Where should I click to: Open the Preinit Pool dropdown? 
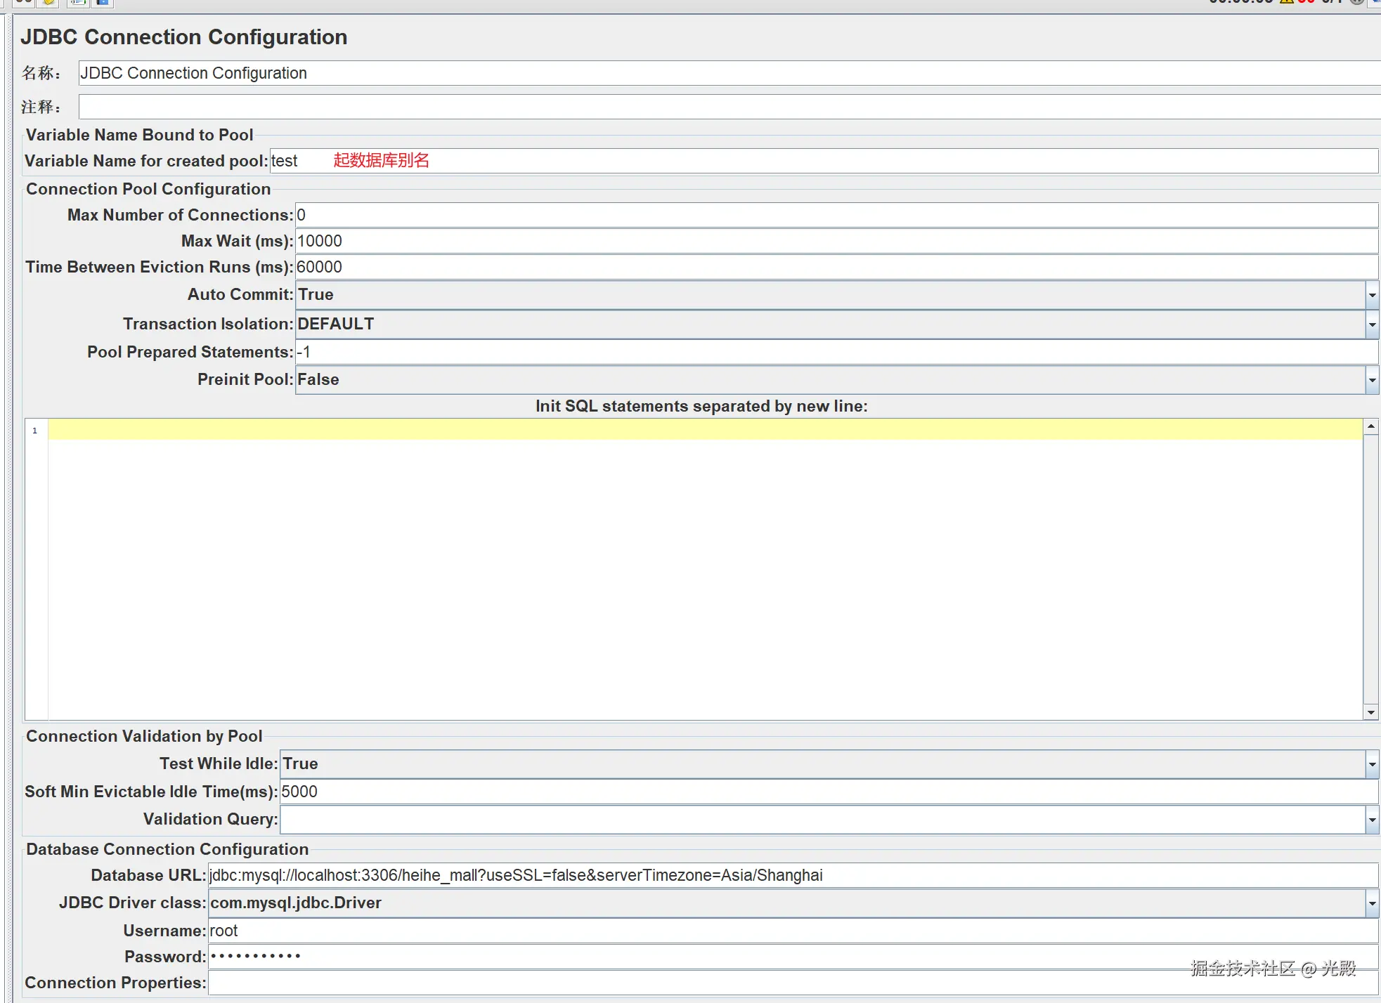1371,380
